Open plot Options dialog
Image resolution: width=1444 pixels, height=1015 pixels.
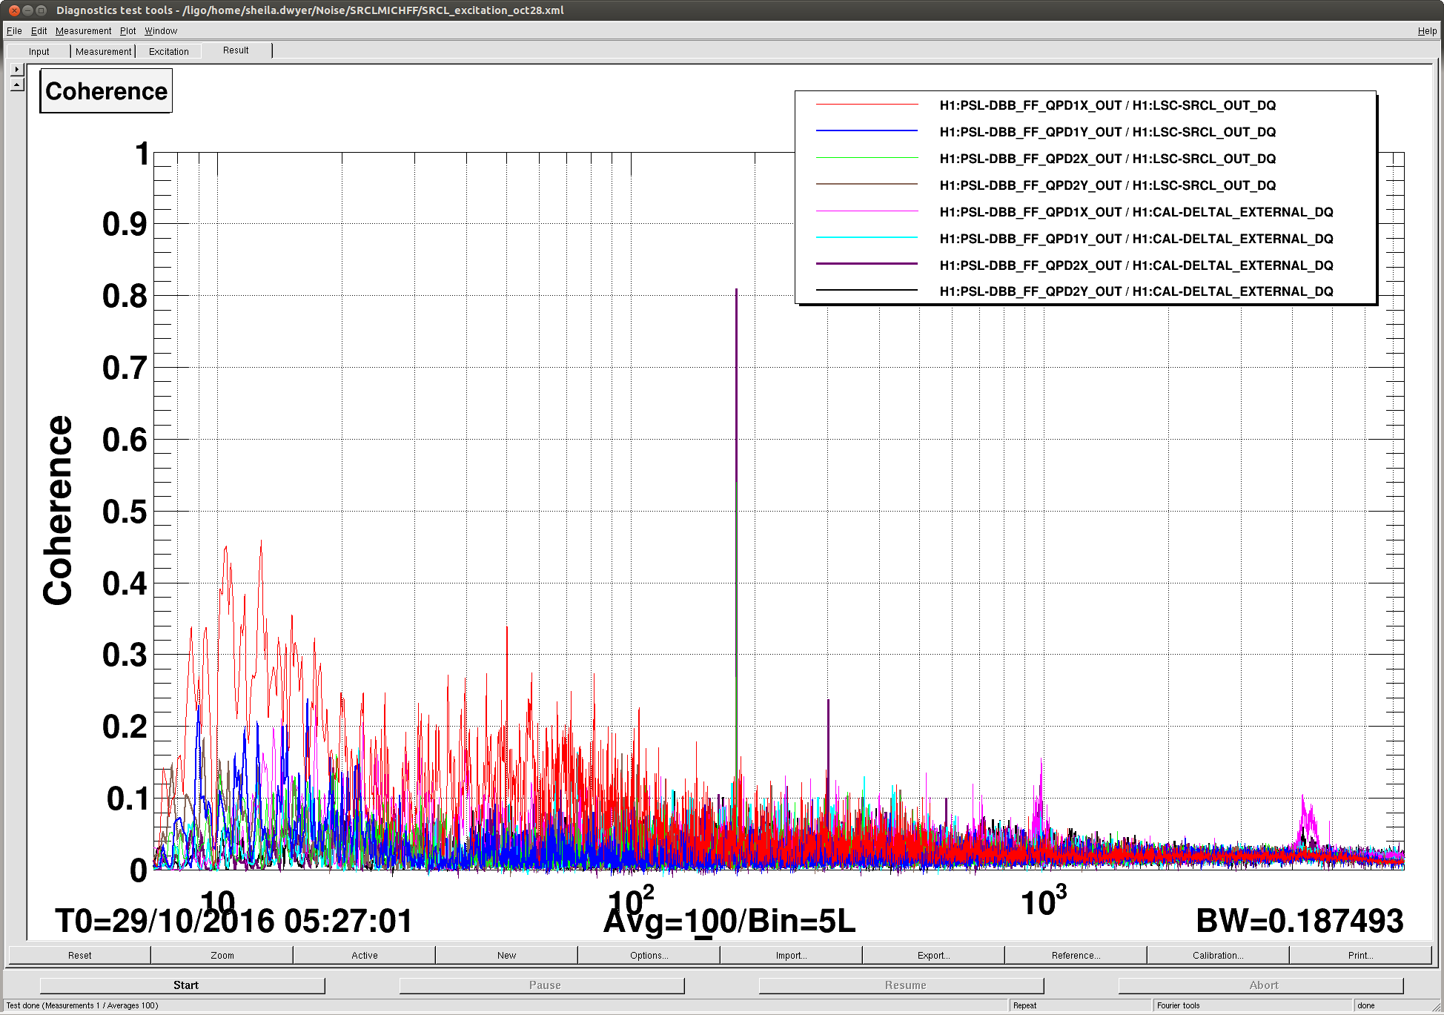[x=649, y=955]
